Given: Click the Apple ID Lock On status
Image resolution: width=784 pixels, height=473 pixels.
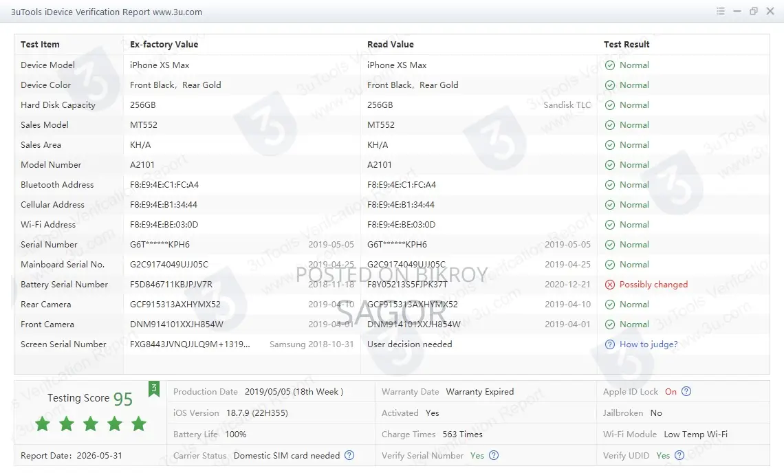Looking at the screenshot, I should point(671,391).
